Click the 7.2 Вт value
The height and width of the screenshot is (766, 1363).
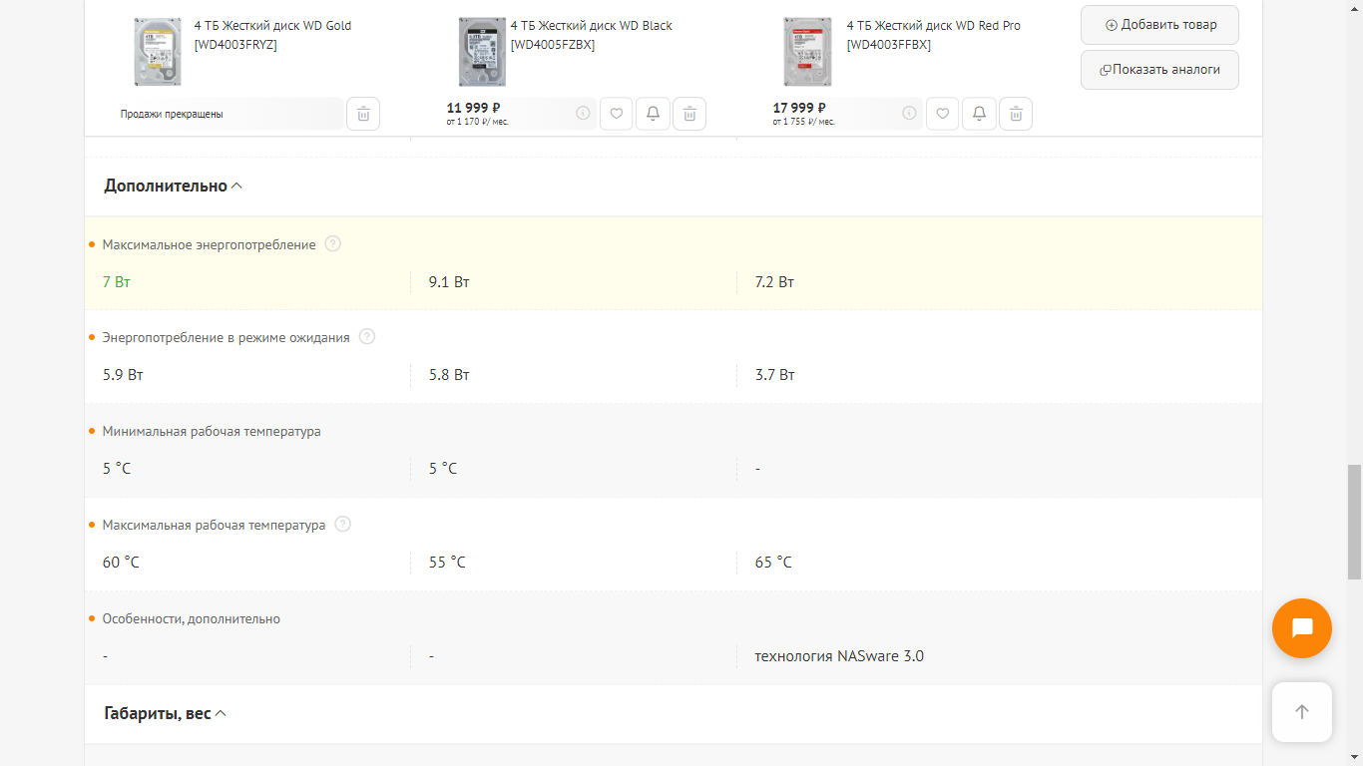pyautogui.click(x=775, y=282)
